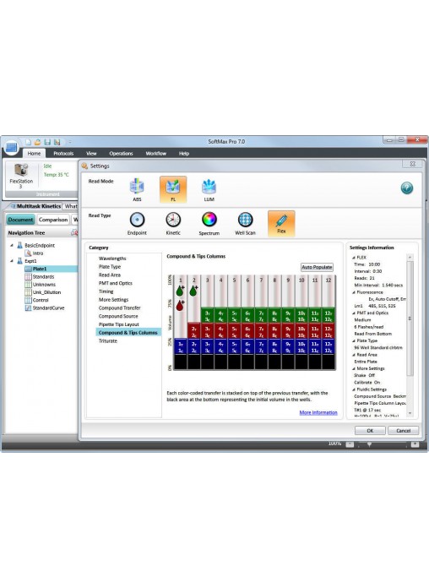
Task: Open the View ribbon tab
Action: pos(91,154)
